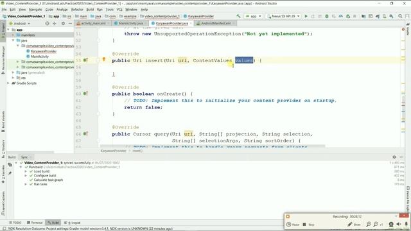This screenshot has width=411, height=231.
Task: Click override gutter icon beside insert method
Action: [85, 60]
